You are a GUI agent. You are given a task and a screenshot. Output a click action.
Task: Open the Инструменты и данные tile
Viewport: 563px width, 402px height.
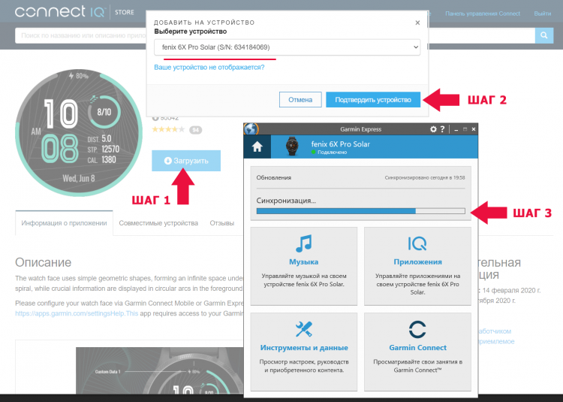[x=304, y=352]
